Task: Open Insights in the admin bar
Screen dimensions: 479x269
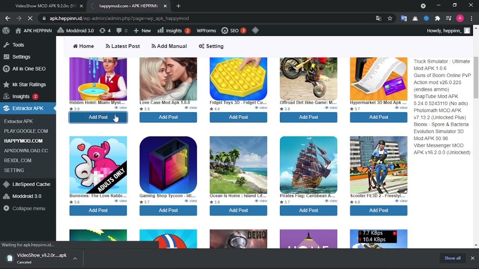Action: tap(174, 31)
